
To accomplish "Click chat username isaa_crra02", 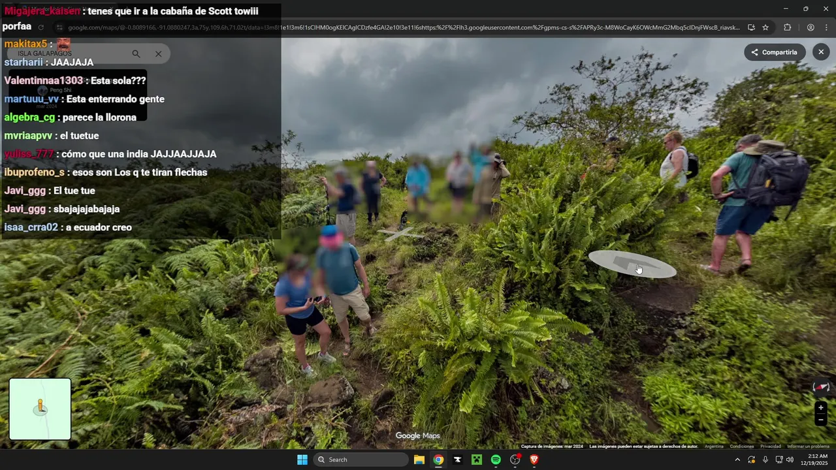I will click(x=31, y=227).
